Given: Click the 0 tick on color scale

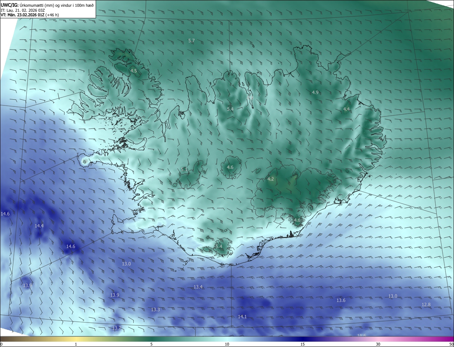Looking at the screenshot, I should click(x=1, y=345).
